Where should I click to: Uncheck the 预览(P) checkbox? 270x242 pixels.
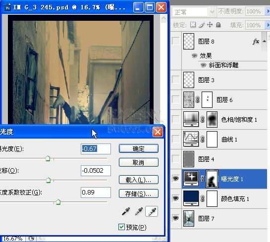tap(121, 227)
